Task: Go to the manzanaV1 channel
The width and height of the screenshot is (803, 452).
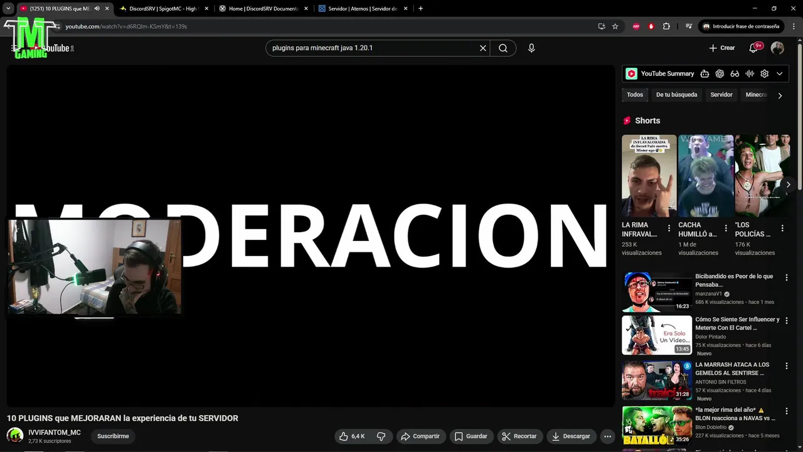Action: (x=708, y=294)
